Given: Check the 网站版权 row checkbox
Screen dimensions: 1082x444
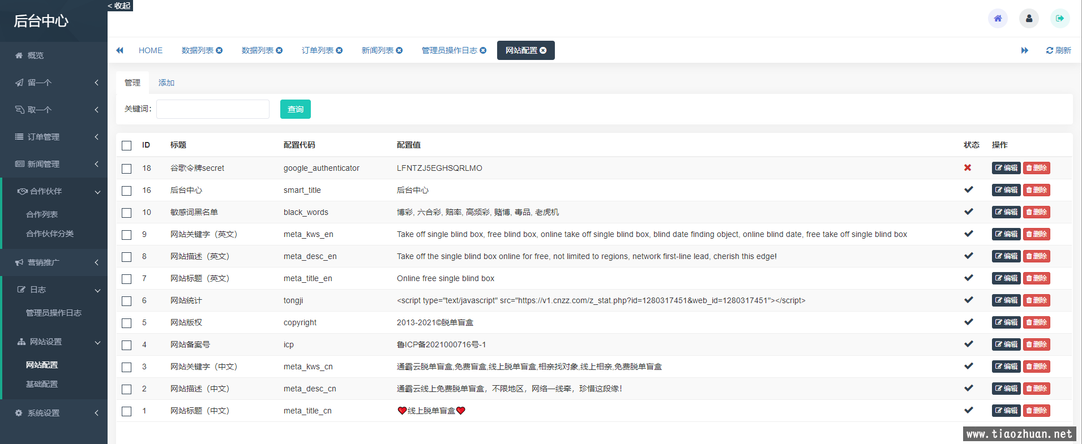Looking at the screenshot, I should pyautogui.click(x=127, y=323).
